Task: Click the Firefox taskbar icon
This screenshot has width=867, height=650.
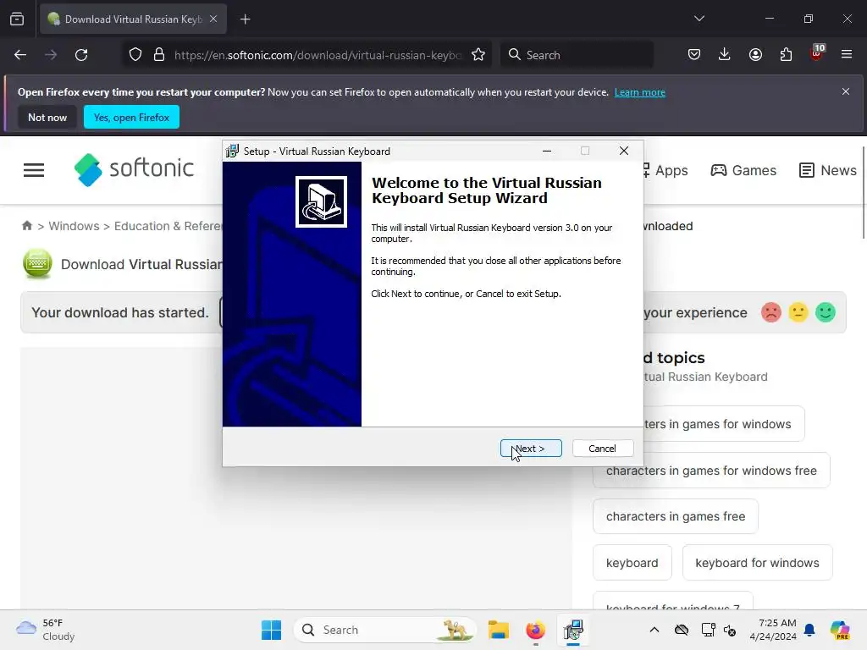Action: click(x=535, y=630)
